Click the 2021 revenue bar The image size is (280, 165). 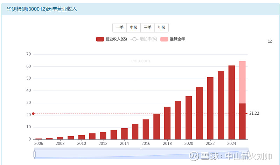click(199, 113)
